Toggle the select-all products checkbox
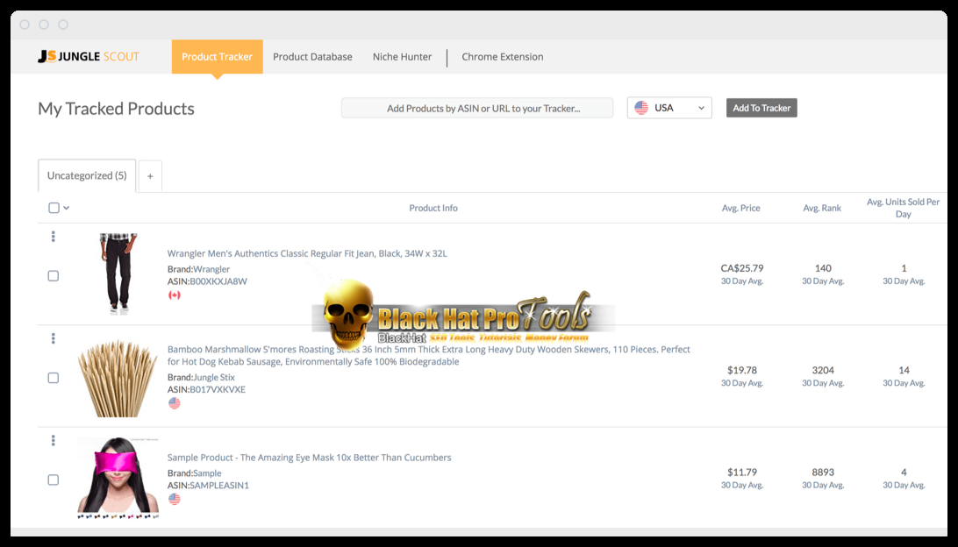 tap(54, 208)
